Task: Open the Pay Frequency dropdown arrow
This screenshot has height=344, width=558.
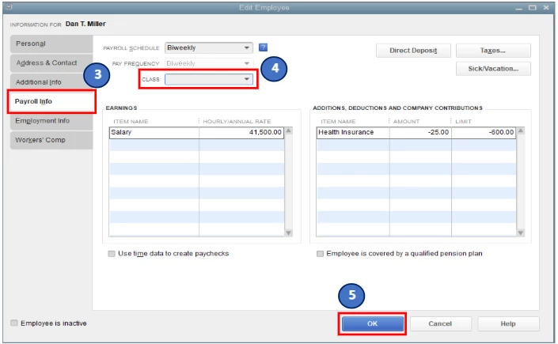Action: pyautogui.click(x=247, y=63)
